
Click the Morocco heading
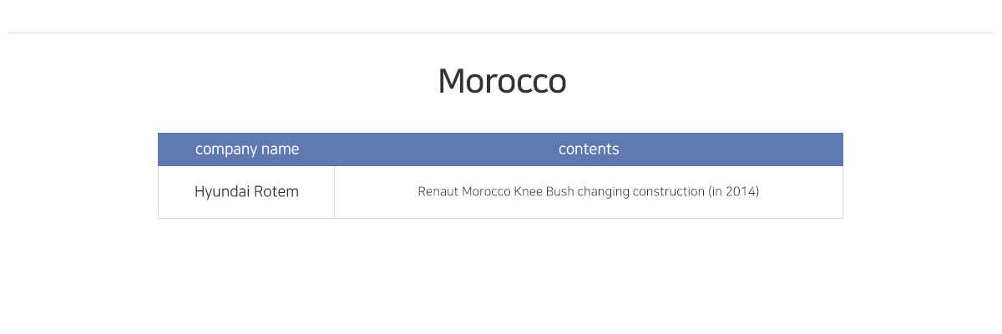(502, 81)
